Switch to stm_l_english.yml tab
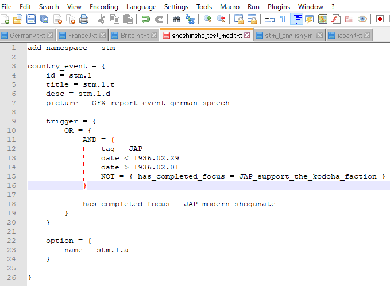The image size is (390, 286). [x=289, y=36]
